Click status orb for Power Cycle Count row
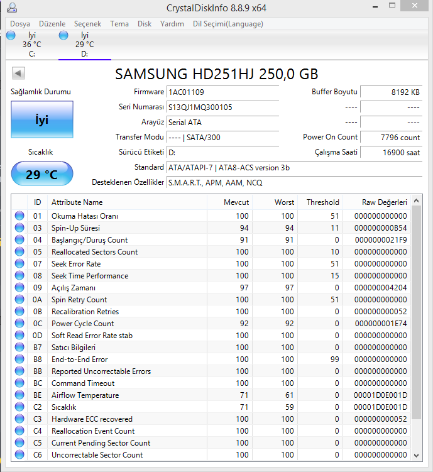 (x=19, y=323)
